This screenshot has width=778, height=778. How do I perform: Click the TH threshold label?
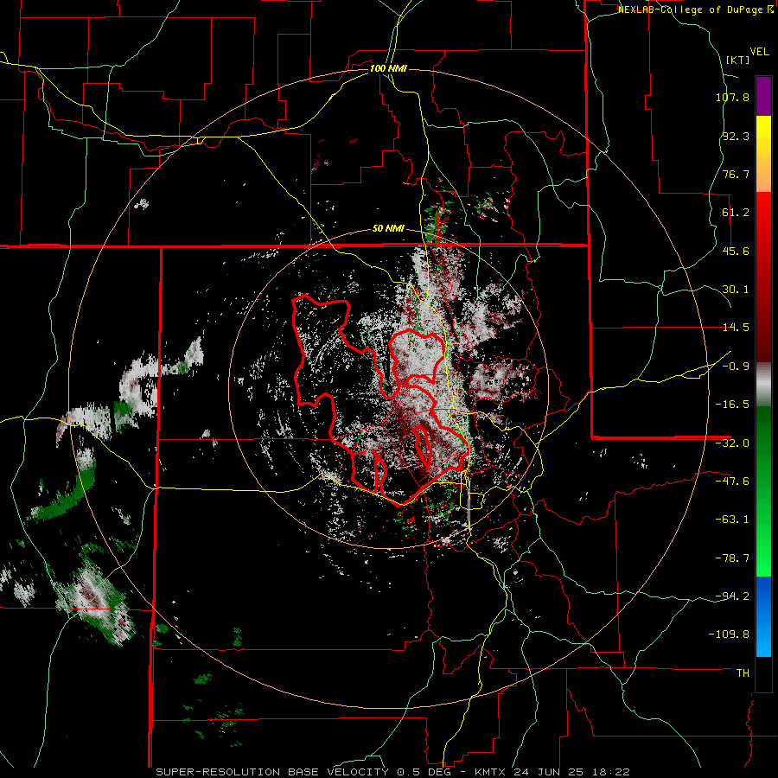743,673
